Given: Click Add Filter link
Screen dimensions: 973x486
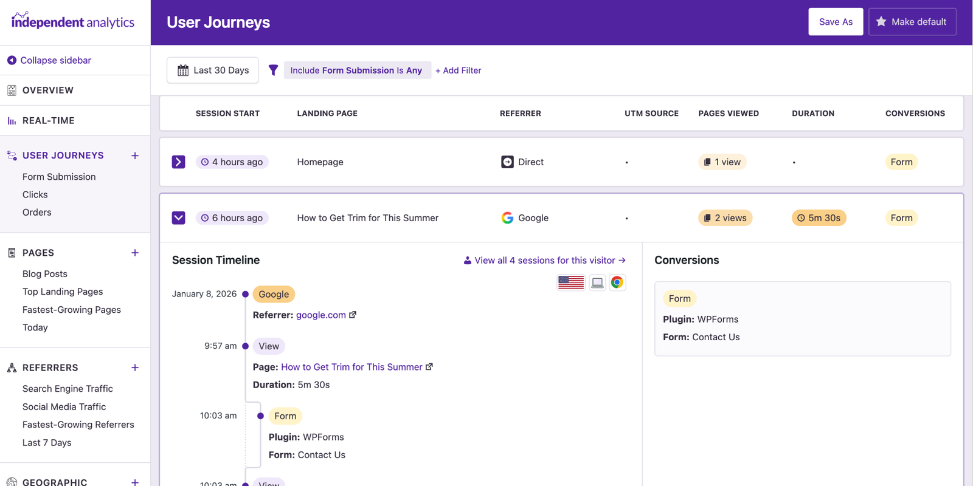Looking at the screenshot, I should [458, 70].
